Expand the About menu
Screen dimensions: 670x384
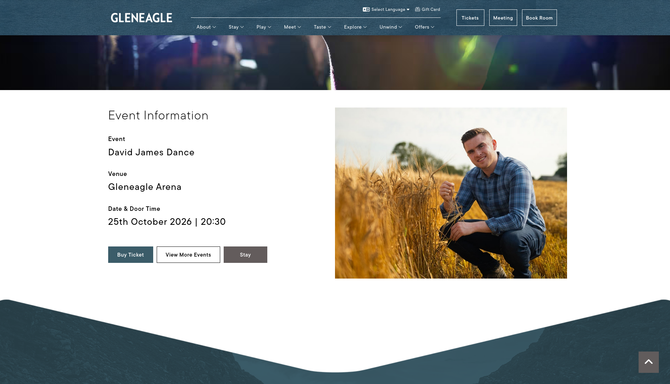pyautogui.click(x=206, y=27)
